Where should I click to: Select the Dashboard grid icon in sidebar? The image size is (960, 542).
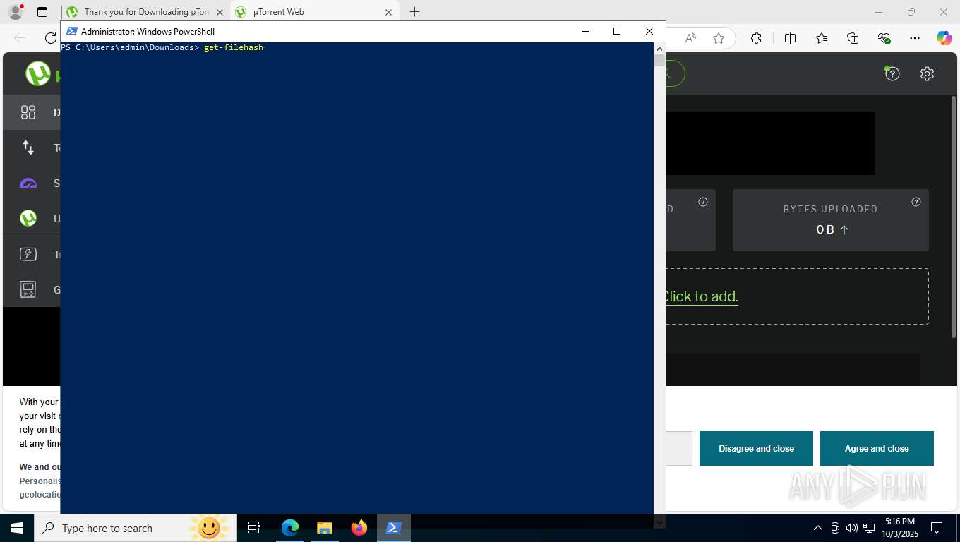28,112
